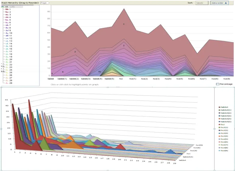Click the sparkline icon for series 13
This screenshot has height=171, width=235.
(x=7, y=41)
